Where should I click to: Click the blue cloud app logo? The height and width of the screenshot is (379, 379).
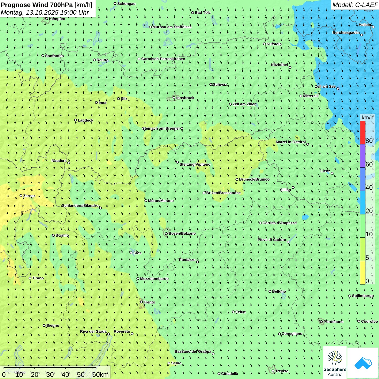pyautogui.click(x=363, y=363)
